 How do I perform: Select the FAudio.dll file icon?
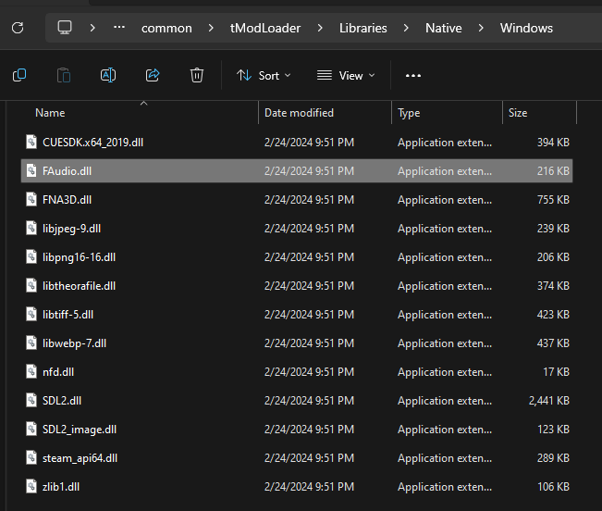pos(31,170)
